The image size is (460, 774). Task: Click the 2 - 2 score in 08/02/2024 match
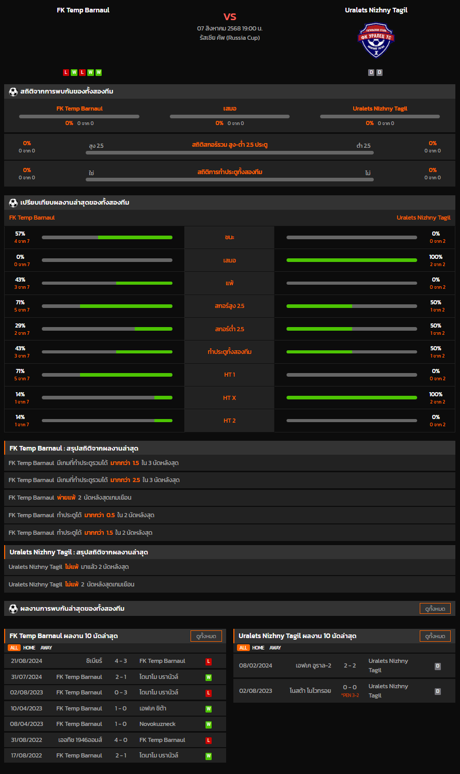click(350, 665)
